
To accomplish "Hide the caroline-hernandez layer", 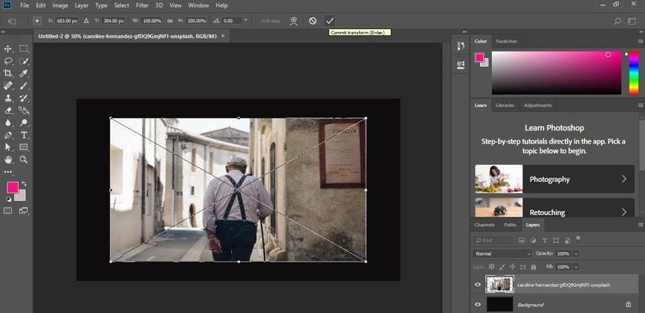I will pyautogui.click(x=477, y=285).
